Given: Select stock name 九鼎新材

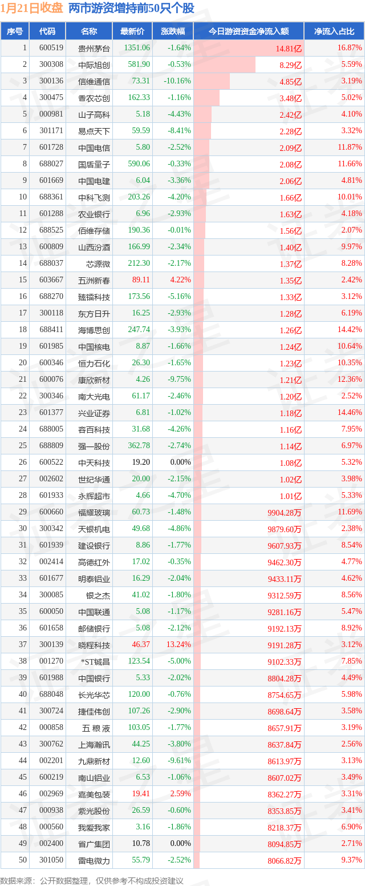Looking at the screenshot, I should pyautogui.click(x=94, y=761).
